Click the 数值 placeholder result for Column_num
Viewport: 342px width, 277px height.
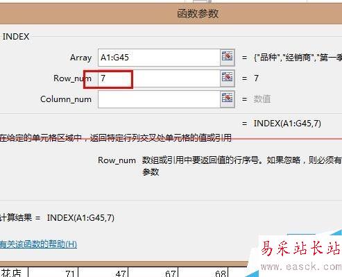[x=262, y=99]
